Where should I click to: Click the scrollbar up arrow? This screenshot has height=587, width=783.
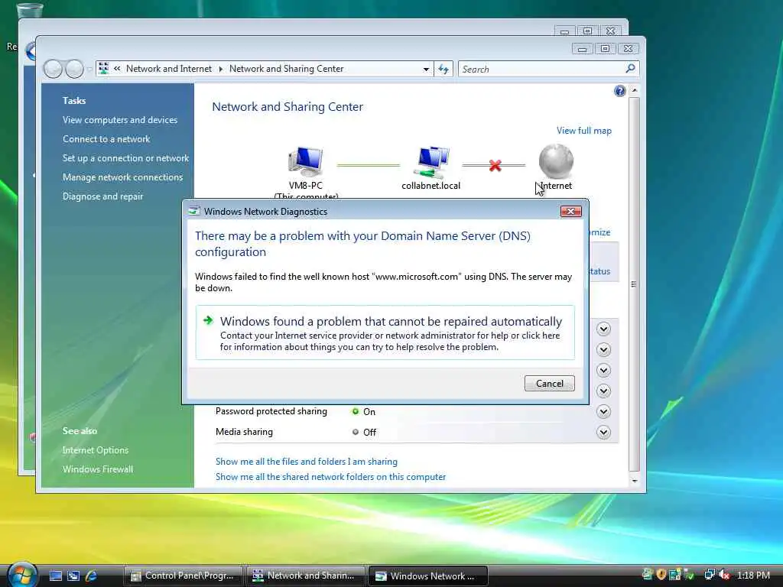[x=634, y=90]
